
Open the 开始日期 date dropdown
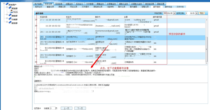(x=174, y=13)
